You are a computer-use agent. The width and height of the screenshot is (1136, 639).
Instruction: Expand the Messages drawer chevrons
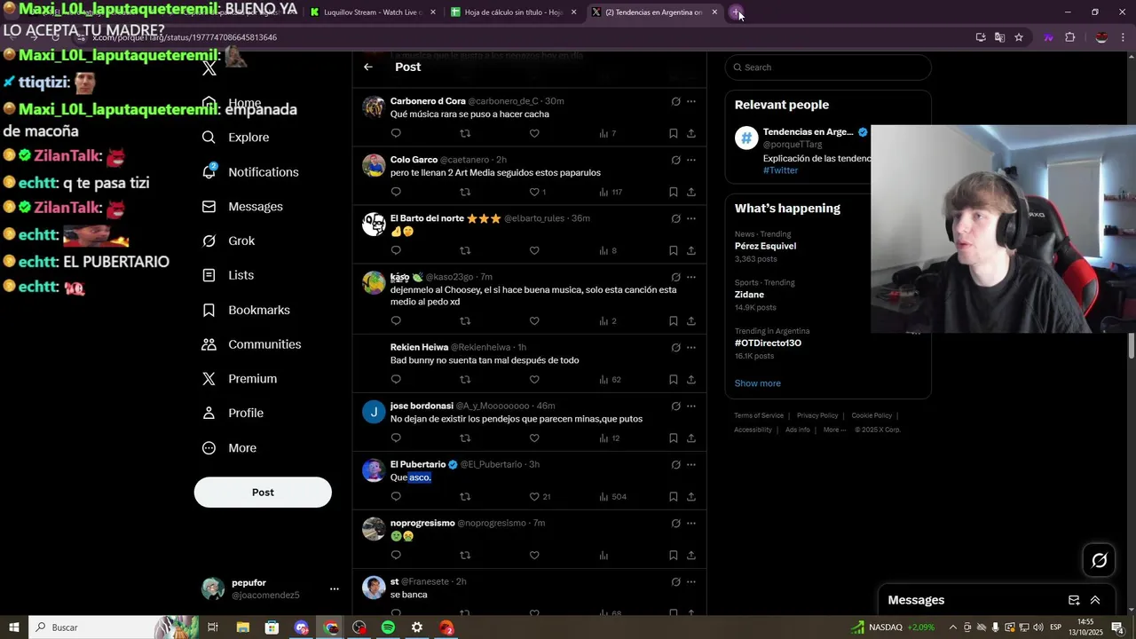(x=1095, y=600)
